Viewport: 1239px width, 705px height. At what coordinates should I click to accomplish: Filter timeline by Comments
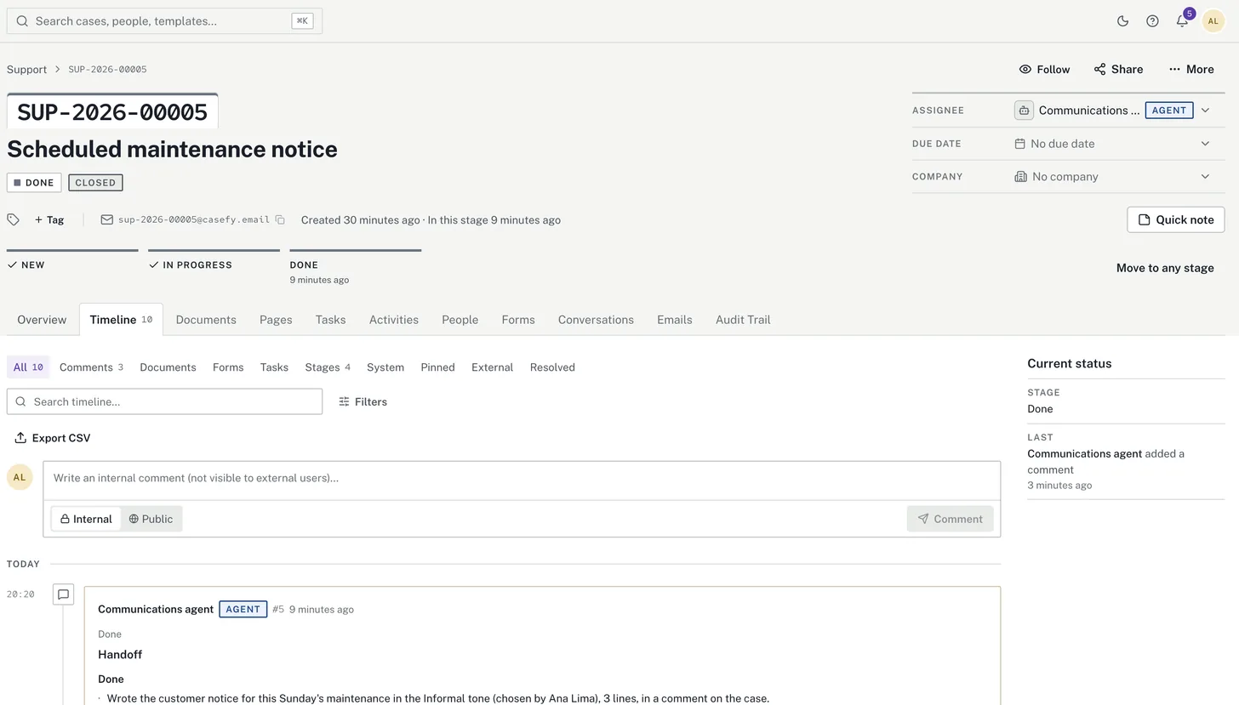[91, 367]
